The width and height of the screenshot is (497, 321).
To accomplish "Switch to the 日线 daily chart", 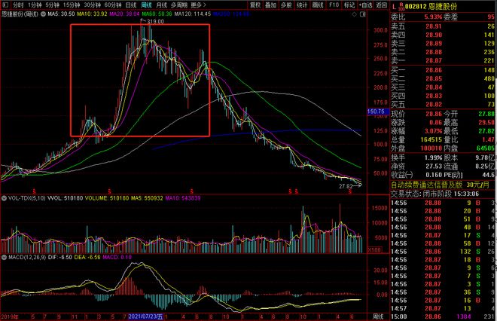I will 131,5.
